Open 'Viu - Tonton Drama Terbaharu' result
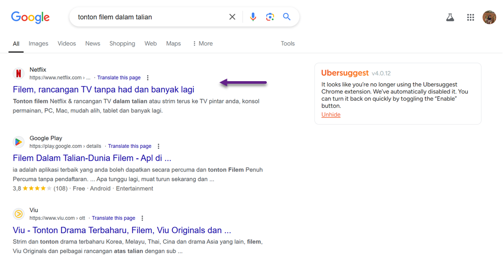The height and width of the screenshot is (259, 503). [x=122, y=230]
